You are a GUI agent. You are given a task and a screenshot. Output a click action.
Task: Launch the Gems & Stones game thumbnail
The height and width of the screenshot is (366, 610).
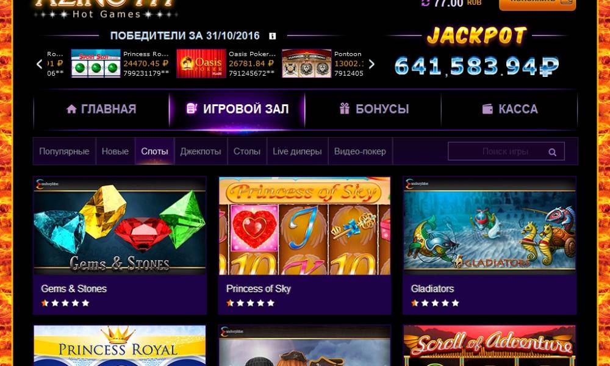click(120, 226)
